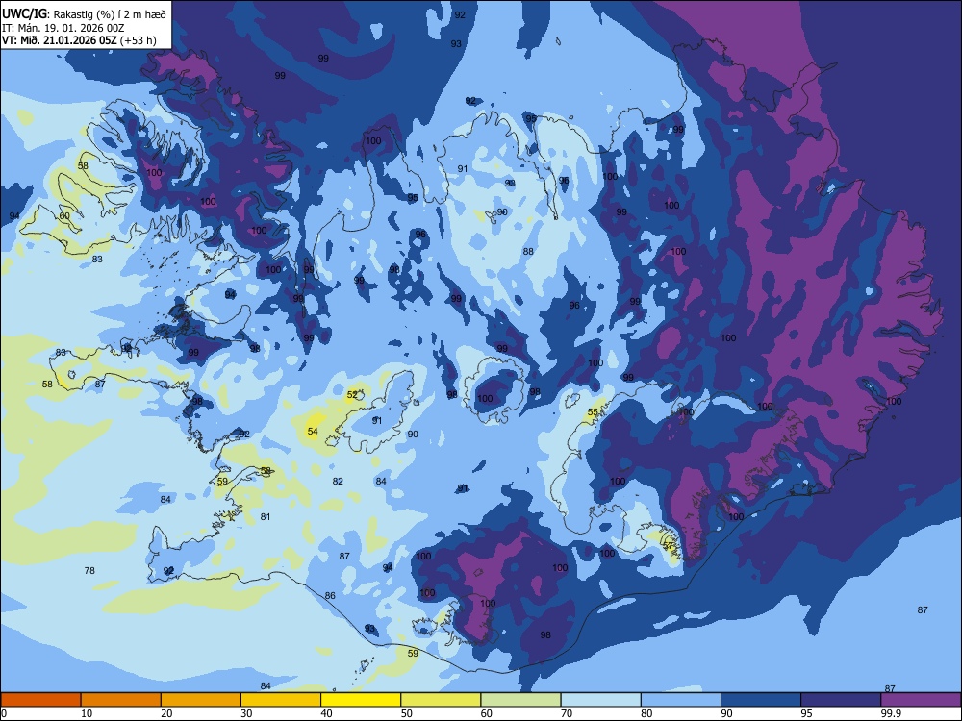Click the dark orange 0–10 legend swatch
962x721 pixels.
tap(40, 700)
